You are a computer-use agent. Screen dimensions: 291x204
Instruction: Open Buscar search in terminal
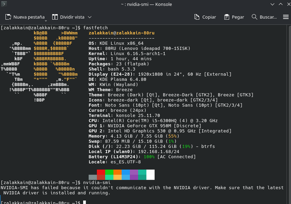[x=264, y=17]
